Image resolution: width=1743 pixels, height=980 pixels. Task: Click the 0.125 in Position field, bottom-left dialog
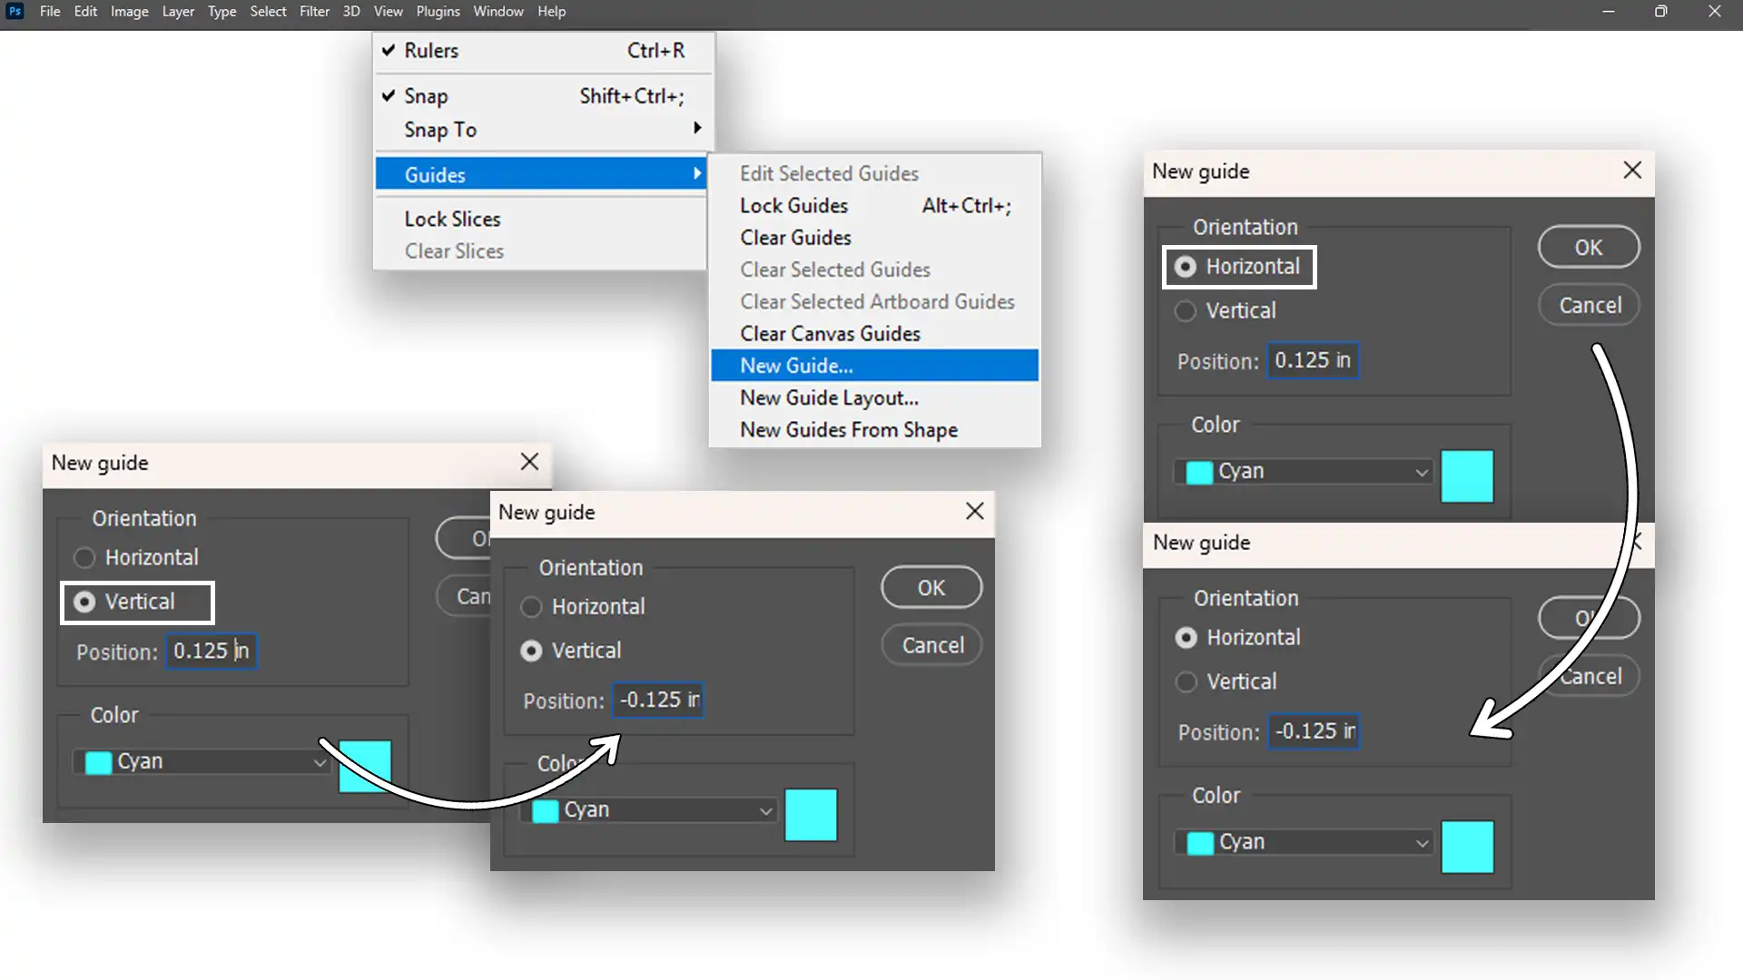click(x=212, y=652)
